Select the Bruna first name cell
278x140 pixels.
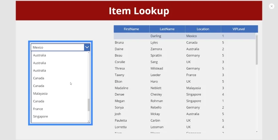(119, 42)
